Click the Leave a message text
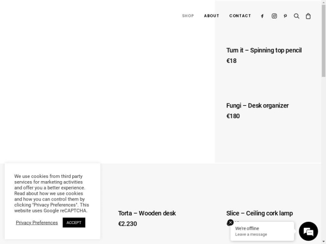This screenshot has width=326, height=244. 251,234
